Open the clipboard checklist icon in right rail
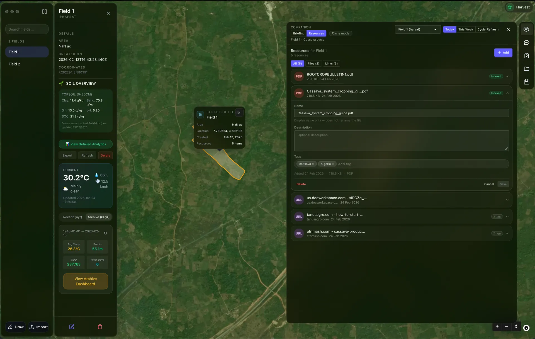 526,56
